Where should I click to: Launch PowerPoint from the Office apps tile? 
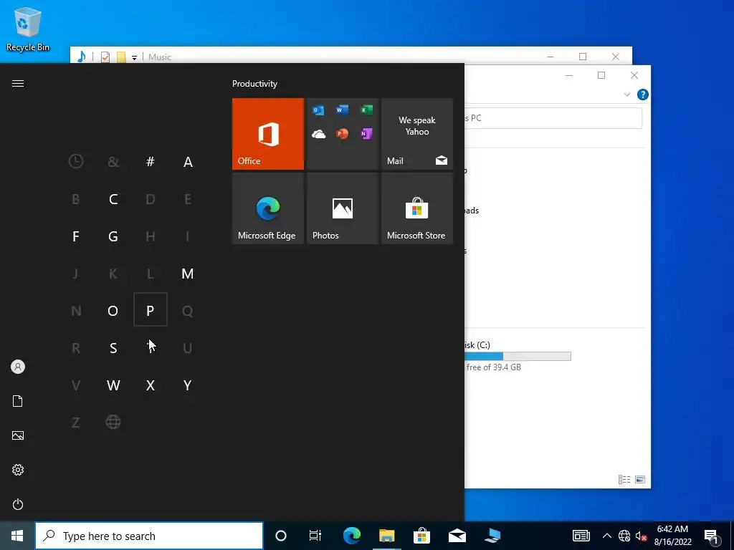342,134
